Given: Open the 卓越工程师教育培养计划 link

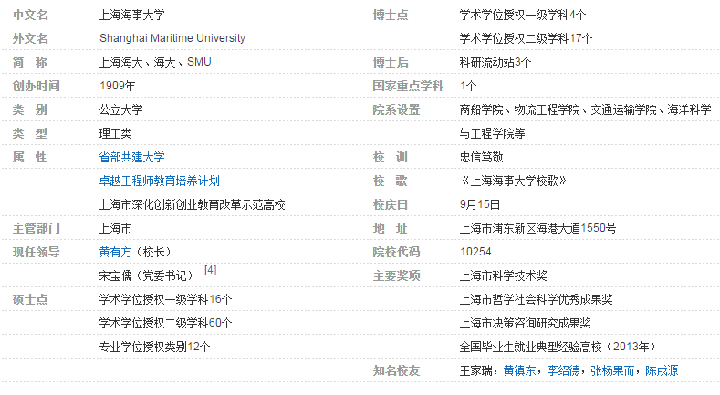Looking at the screenshot, I should (x=160, y=182).
